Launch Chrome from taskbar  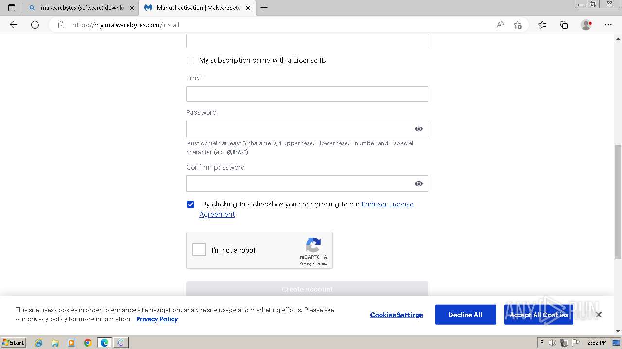[x=88, y=343]
